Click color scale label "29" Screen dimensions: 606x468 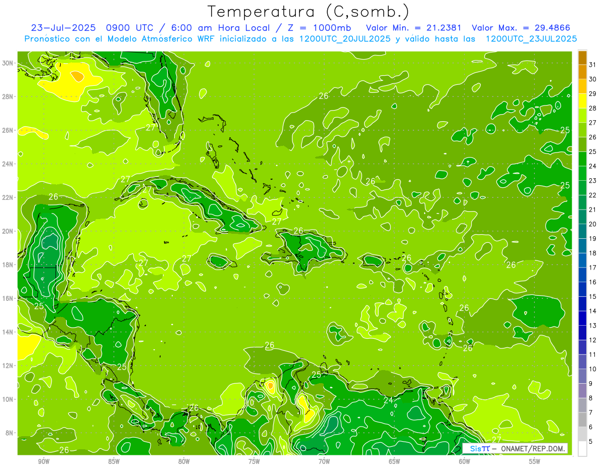click(x=593, y=94)
